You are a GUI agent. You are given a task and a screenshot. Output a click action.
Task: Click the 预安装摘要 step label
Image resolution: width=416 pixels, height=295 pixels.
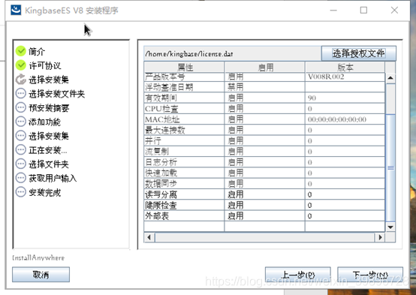(49, 107)
